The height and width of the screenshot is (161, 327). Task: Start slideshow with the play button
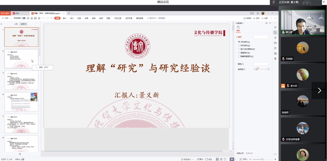[232, 159]
